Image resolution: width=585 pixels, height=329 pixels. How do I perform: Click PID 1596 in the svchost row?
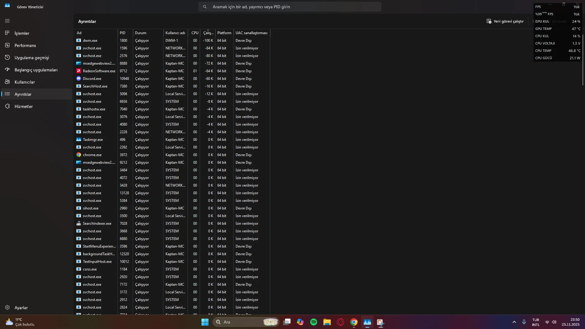point(123,48)
